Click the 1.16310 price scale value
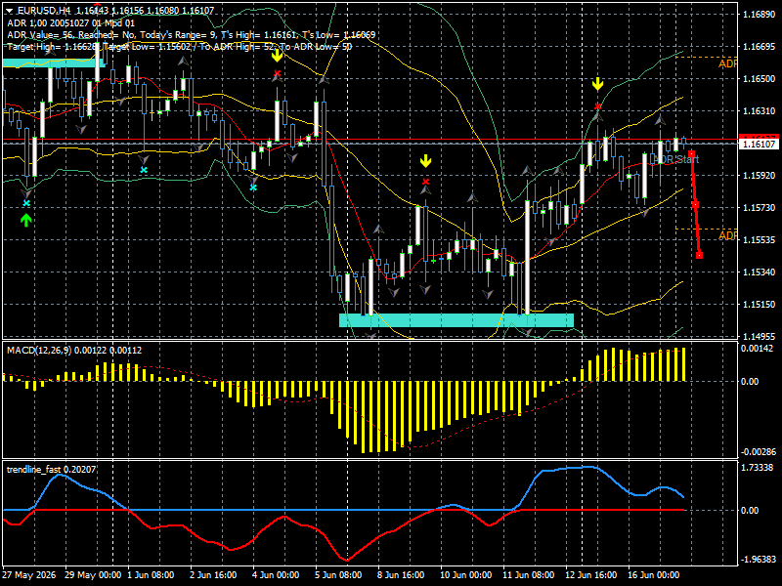This screenshot has width=782, height=586. 760,111
